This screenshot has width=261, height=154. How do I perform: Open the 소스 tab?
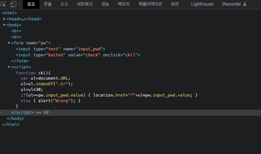point(64,4)
